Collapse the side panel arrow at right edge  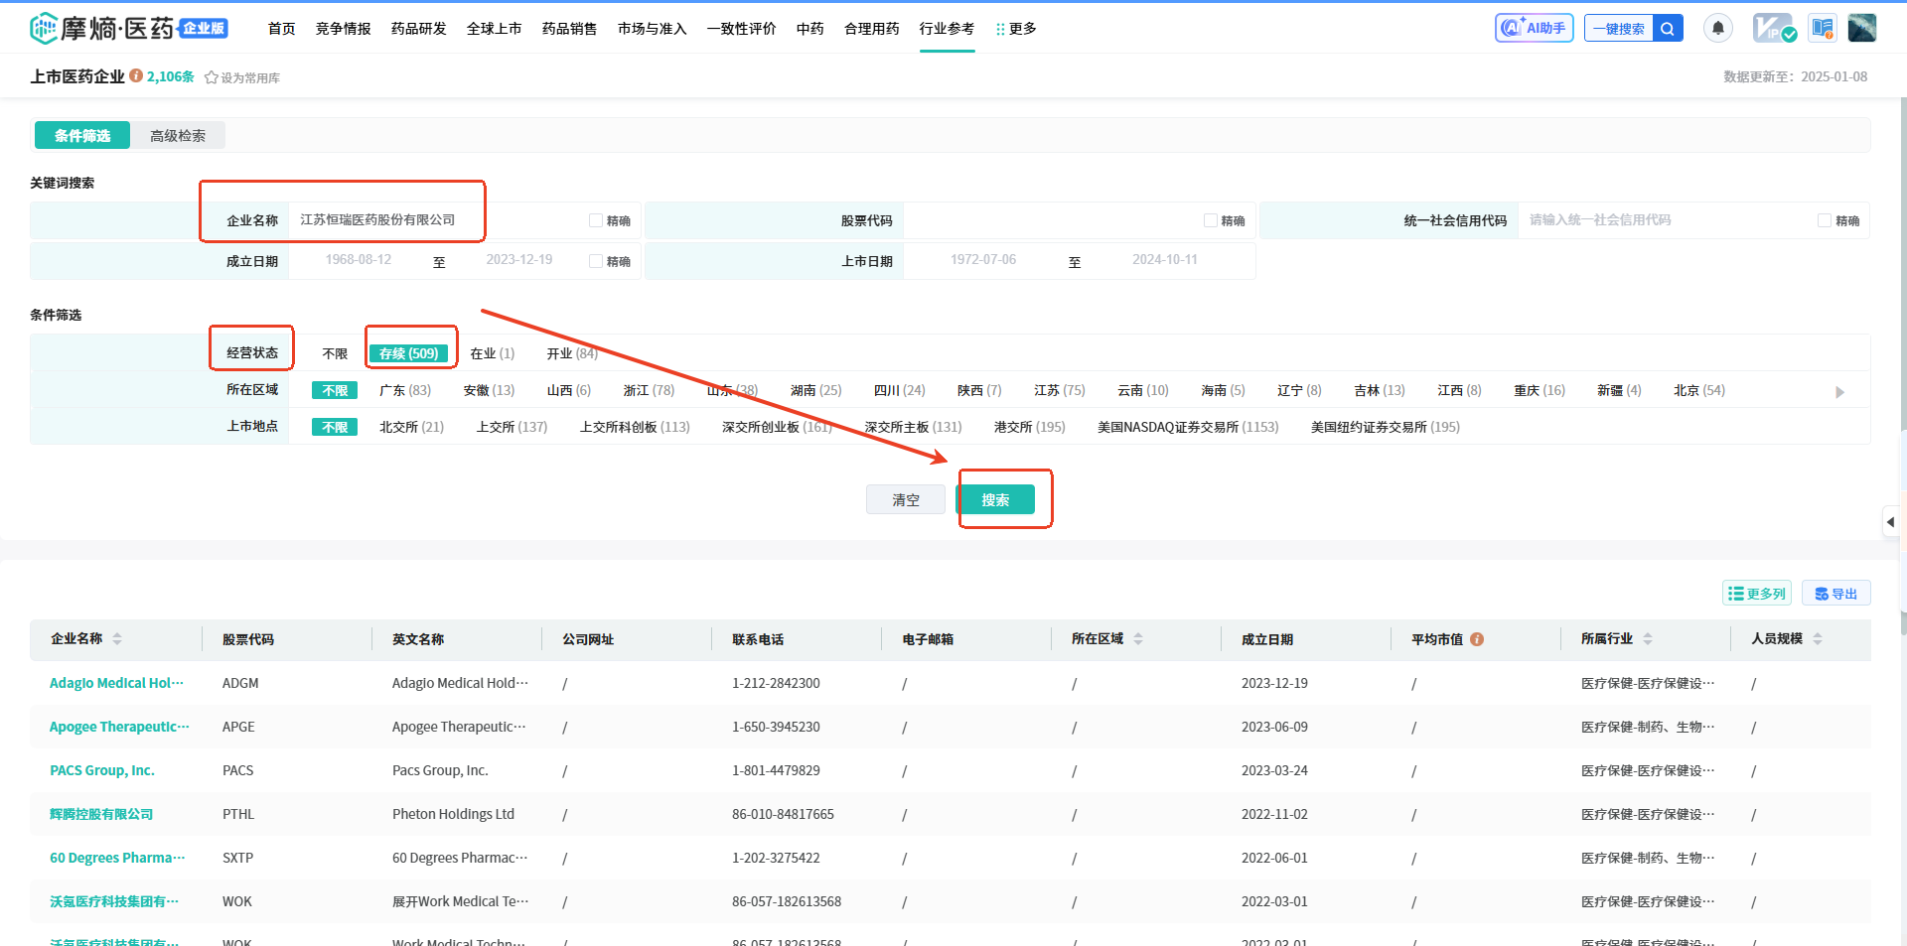click(x=1891, y=521)
